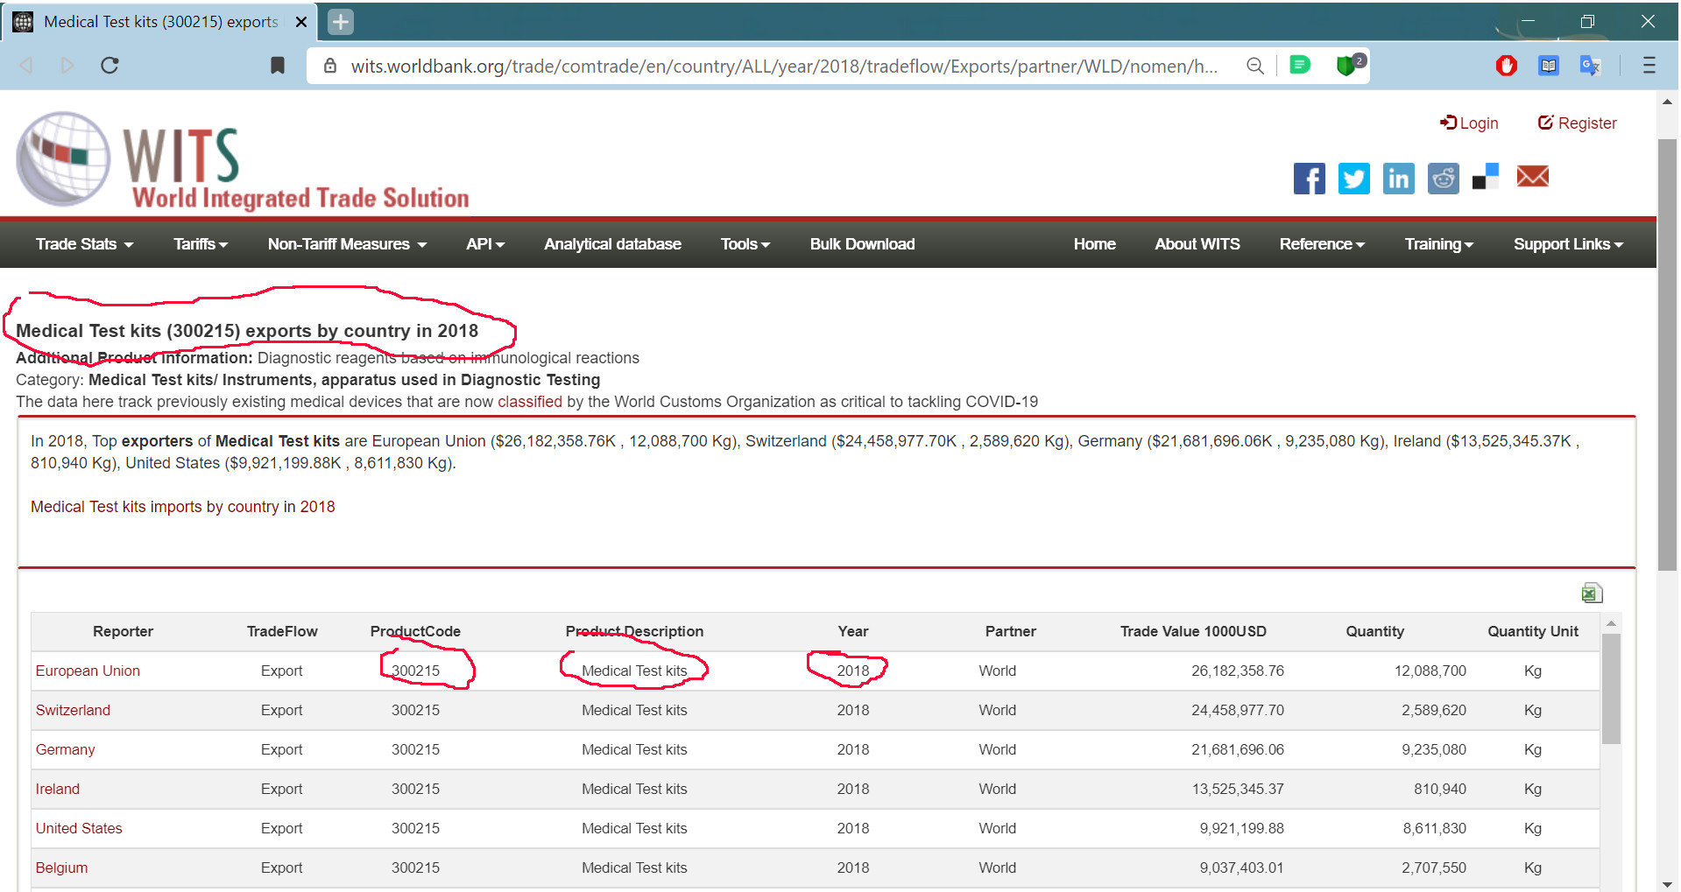Download table as Excel file icon

click(x=1592, y=593)
